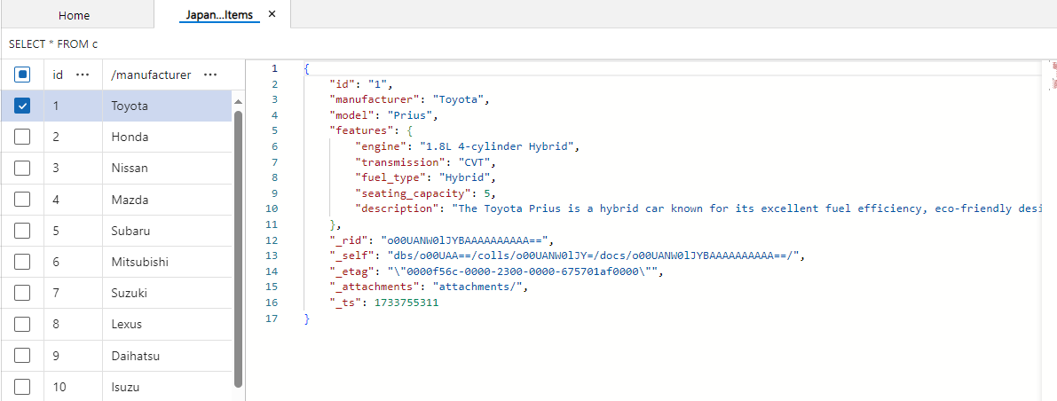The image size is (1057, 401).
Task: Select the Suzuki manufacturer cell
Action: coord(167,293)
